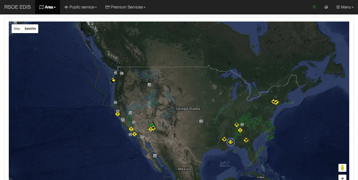Viewport: 358px width, 180px height.
Task: Zoom in with the plus button
Action: click(x=342, y=178)
